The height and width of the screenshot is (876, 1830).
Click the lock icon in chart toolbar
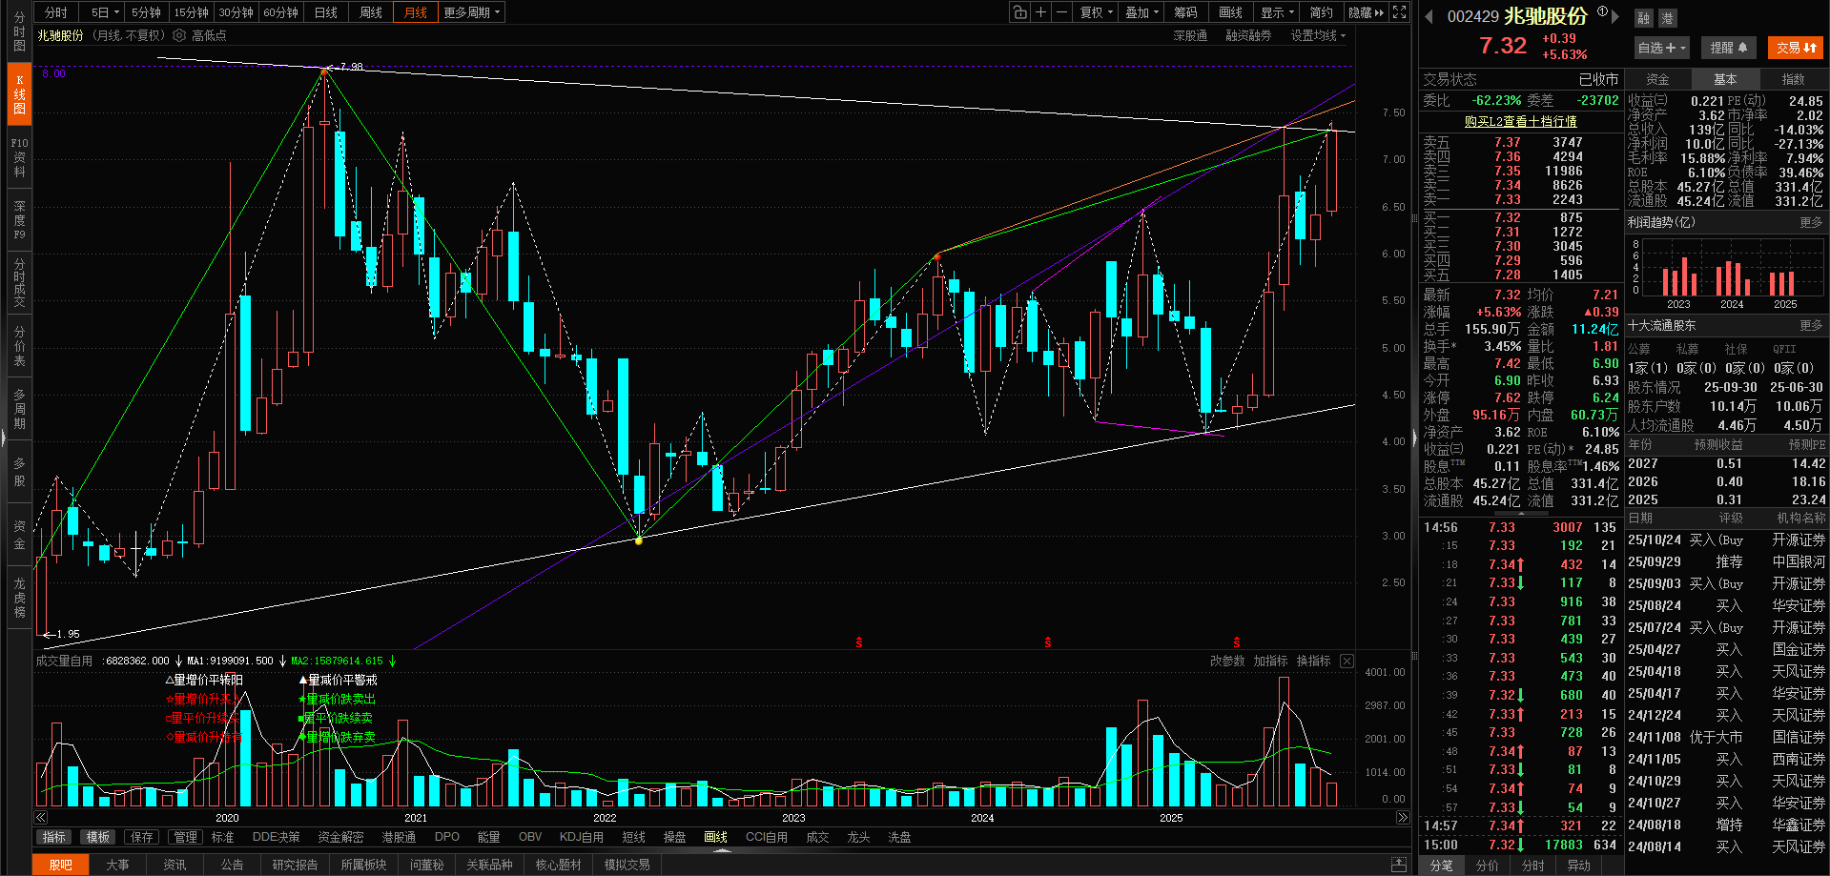tap(1019, 12)
